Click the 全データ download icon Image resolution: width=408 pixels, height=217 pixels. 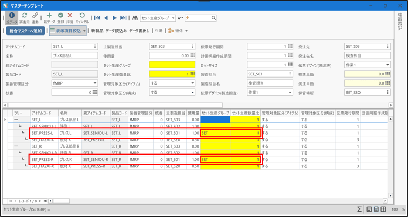point(11,16)
